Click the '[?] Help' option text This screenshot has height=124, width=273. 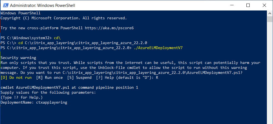[x=106, y=77]
